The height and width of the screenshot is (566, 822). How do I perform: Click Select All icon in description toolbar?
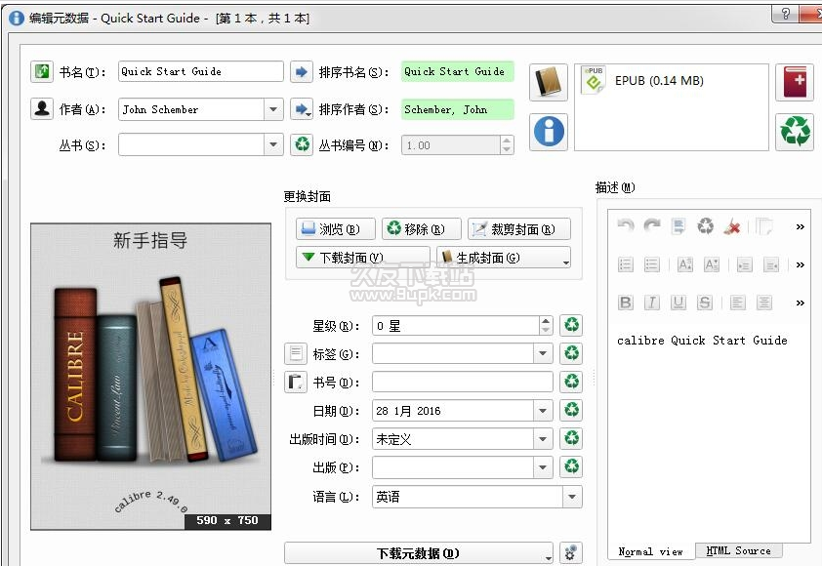(678, 226)
